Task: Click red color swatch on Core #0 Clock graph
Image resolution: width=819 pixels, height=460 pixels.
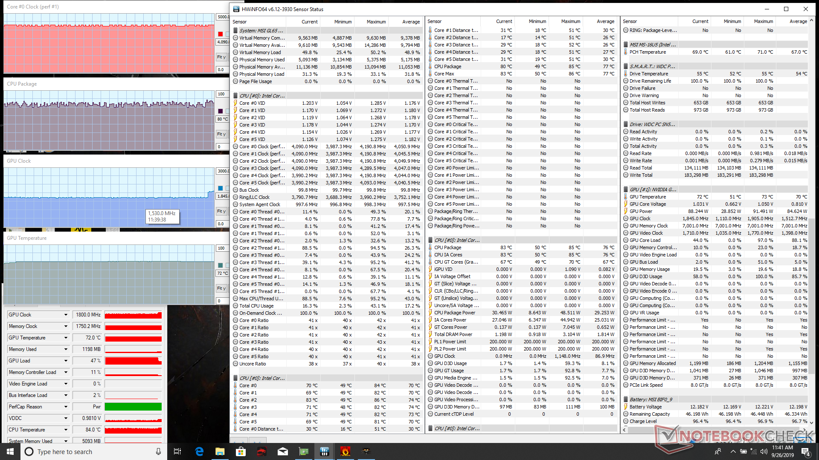Action: [221, 34]
